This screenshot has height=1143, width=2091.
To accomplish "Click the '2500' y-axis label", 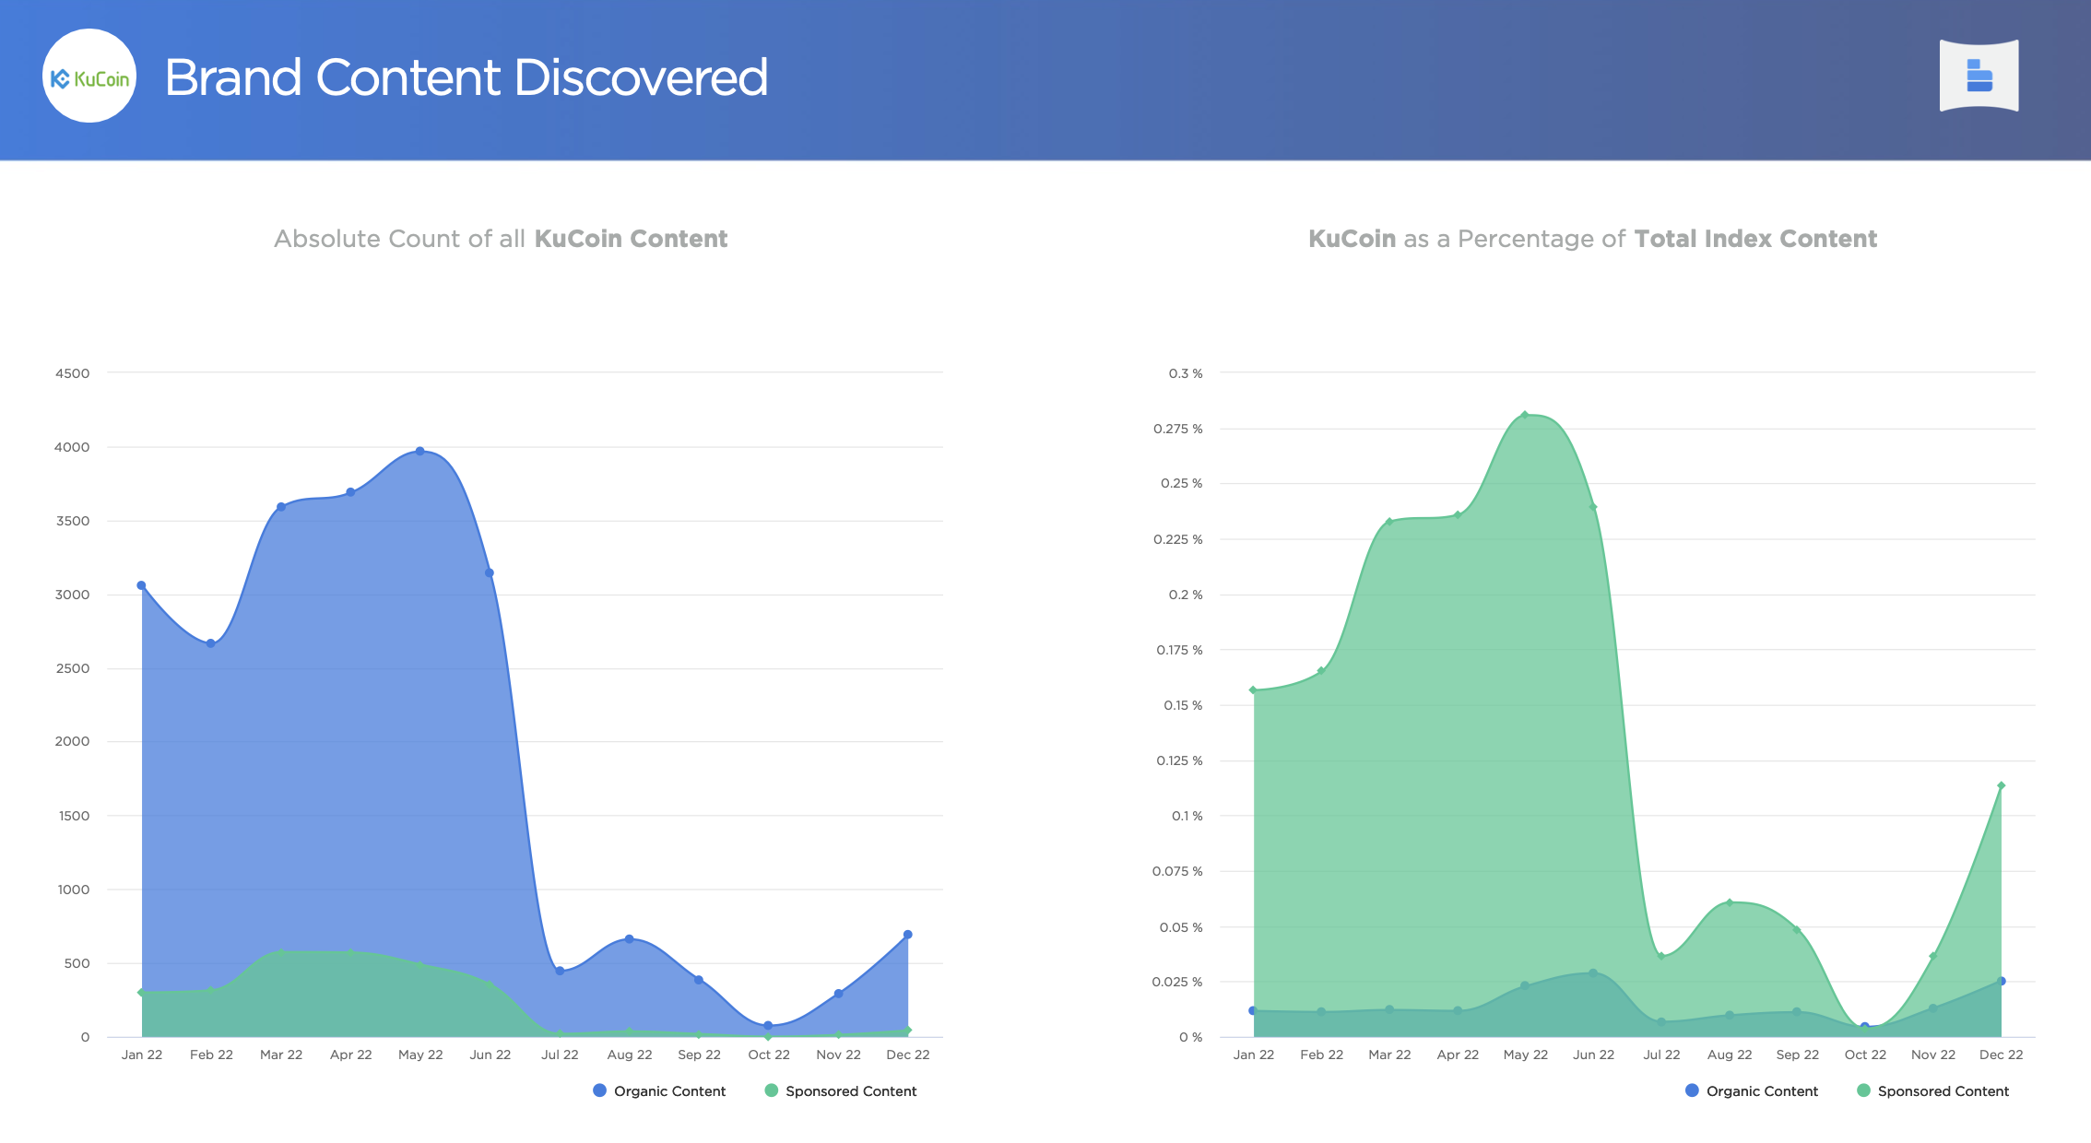I will point(73,668).
